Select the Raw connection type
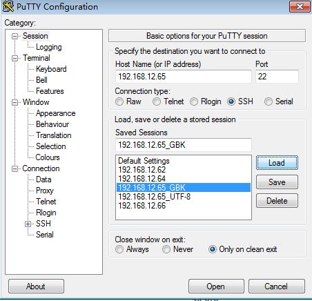The height and width of the screenshot is (301, 312). pos(119,101)
